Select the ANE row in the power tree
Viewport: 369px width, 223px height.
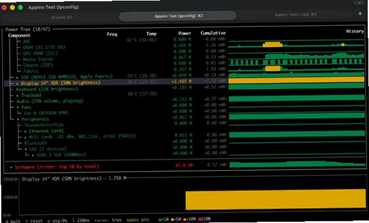pos(26,41)
